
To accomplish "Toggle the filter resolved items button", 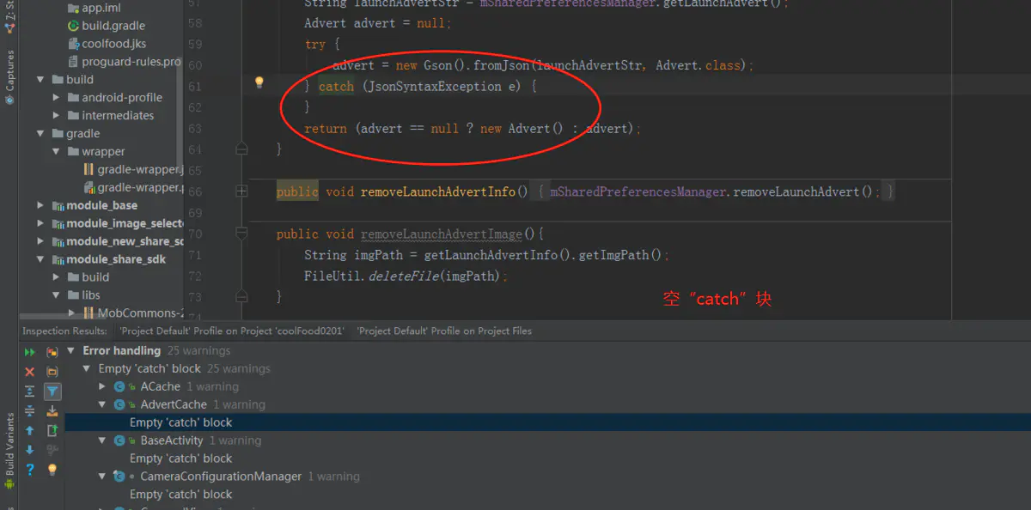I will coord(52,392).
